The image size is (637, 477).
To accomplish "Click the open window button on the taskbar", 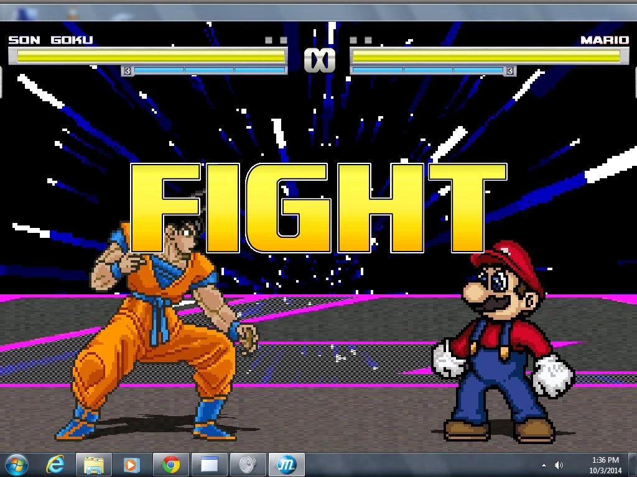I will coord(210,465).
